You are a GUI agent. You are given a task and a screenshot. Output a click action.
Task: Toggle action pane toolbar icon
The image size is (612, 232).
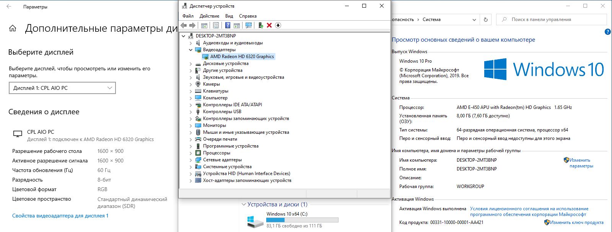click(237, 25)
